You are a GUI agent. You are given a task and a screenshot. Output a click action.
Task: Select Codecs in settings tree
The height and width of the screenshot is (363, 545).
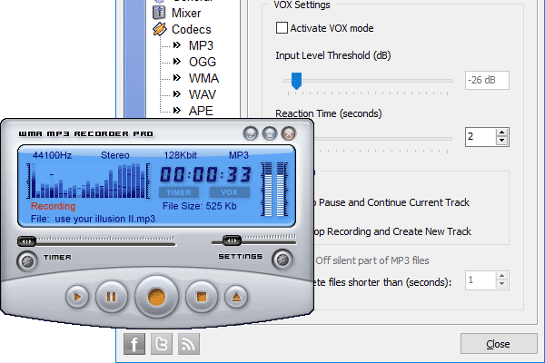[191, 30]
